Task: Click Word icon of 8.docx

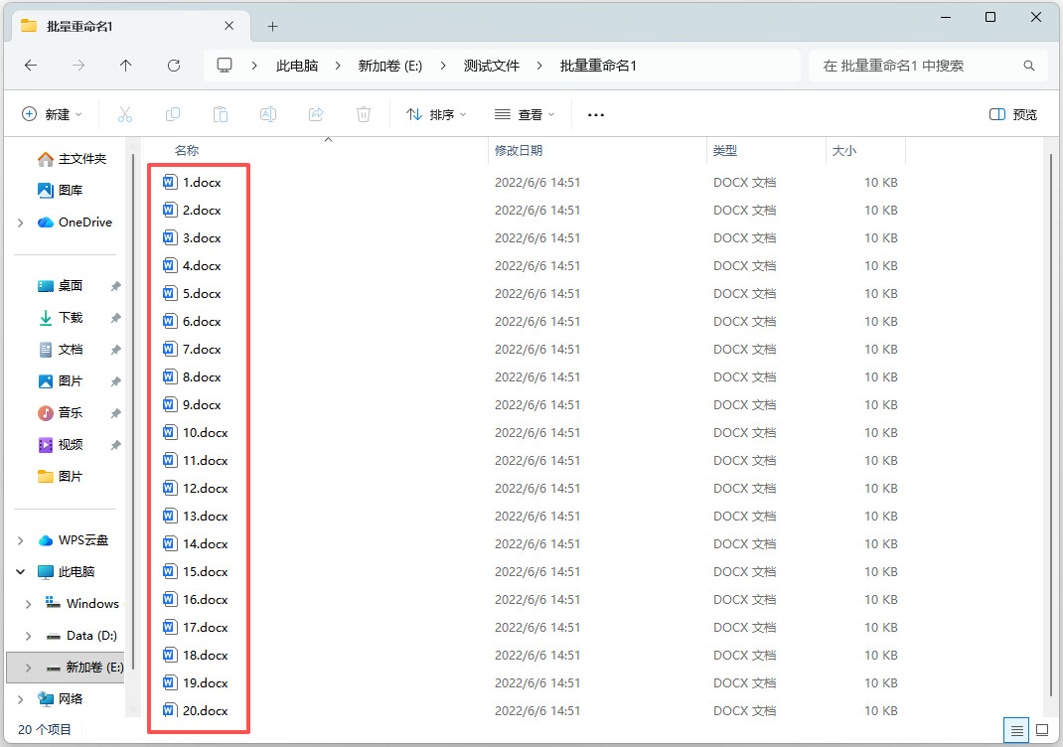Action: point(170,376)
